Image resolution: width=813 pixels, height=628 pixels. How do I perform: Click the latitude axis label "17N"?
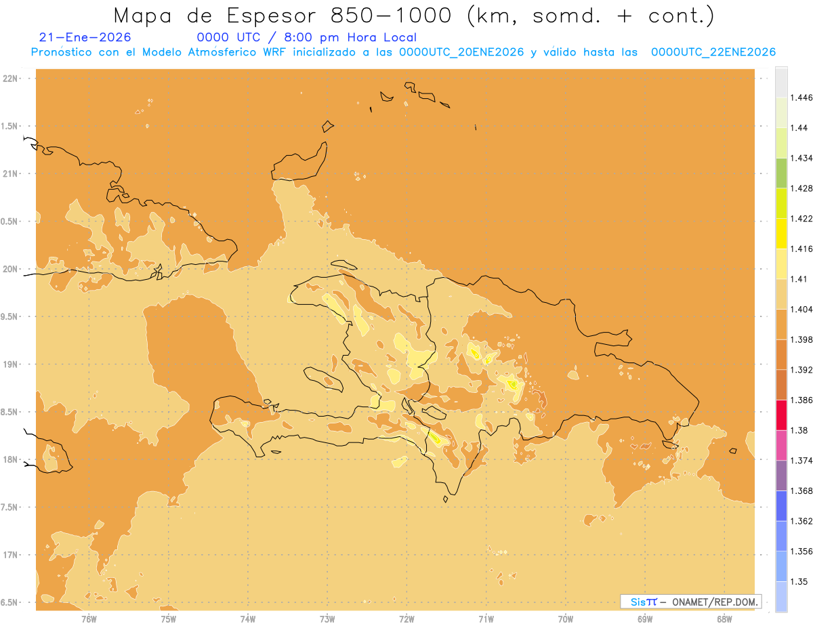[x=10, y=555]
